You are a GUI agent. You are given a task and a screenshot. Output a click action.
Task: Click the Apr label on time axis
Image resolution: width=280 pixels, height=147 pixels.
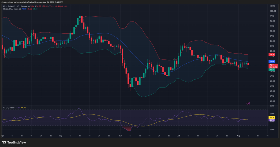(2, 136)
